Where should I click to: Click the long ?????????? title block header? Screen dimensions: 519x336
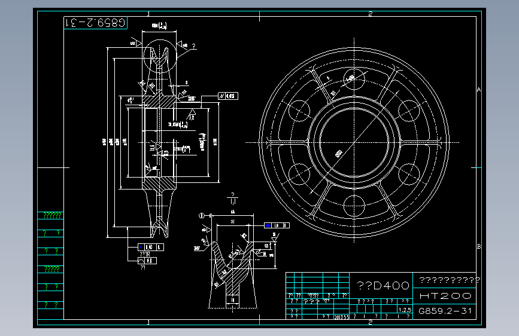(x=450, y=280)
